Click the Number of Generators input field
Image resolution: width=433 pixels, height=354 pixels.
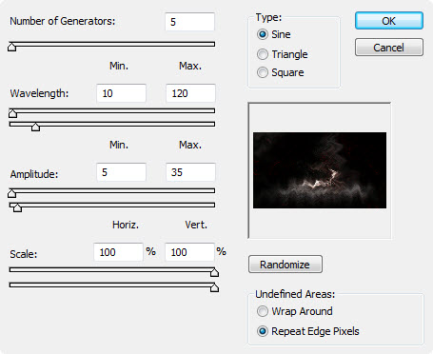pos(189,22)
